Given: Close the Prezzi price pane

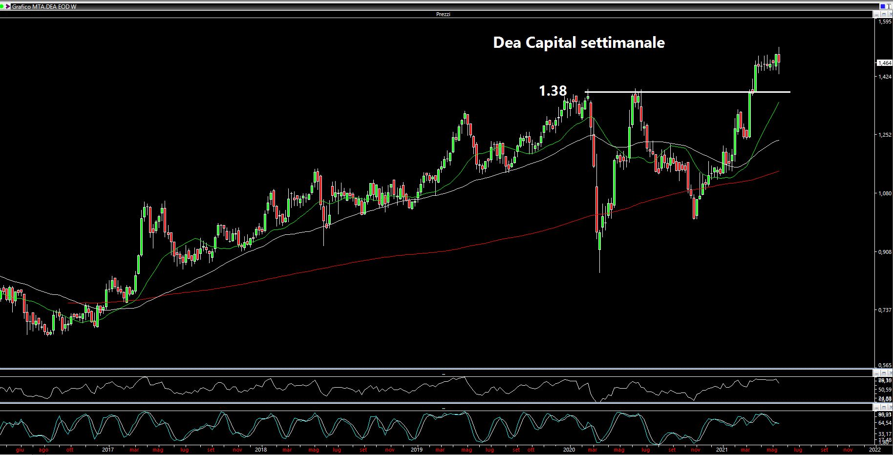Looking at the screenshot, I should (x=890, y=14).
